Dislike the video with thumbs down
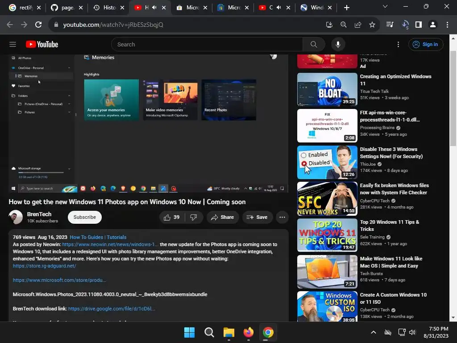Viewport: 457px width, 343px height. (x=194, y=218)
